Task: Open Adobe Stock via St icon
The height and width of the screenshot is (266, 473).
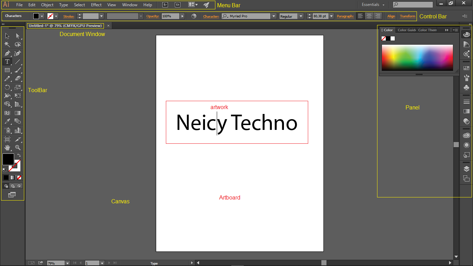Action: click(177, 5)
